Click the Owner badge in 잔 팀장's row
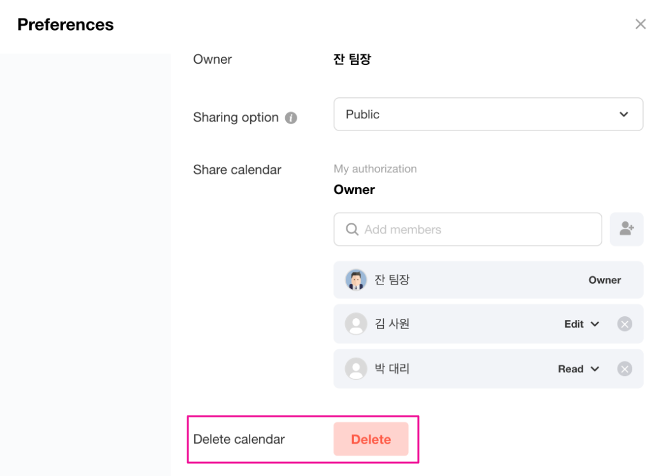Viewport: 666px width, 476px height. point(604,280)
